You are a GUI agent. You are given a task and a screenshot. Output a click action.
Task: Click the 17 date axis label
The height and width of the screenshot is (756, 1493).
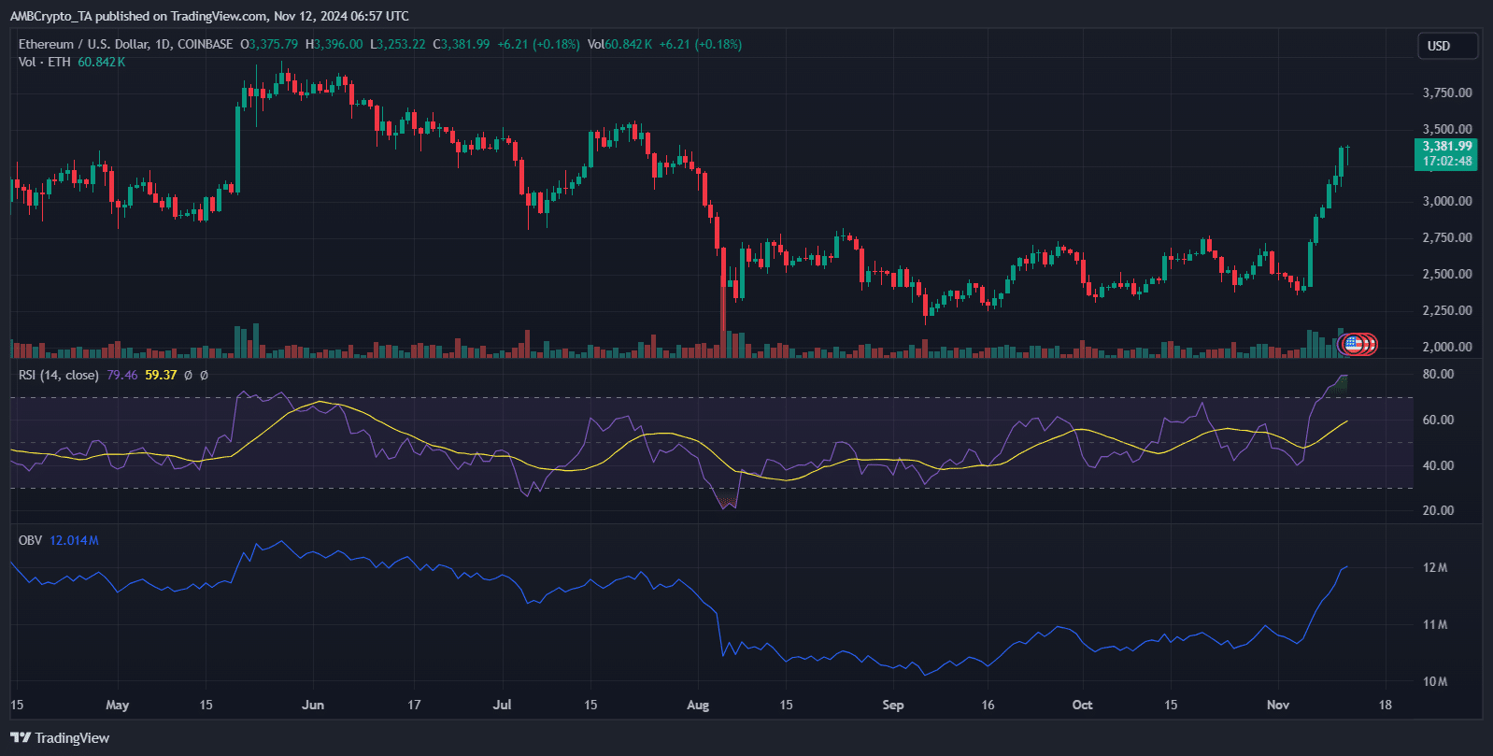414,705
